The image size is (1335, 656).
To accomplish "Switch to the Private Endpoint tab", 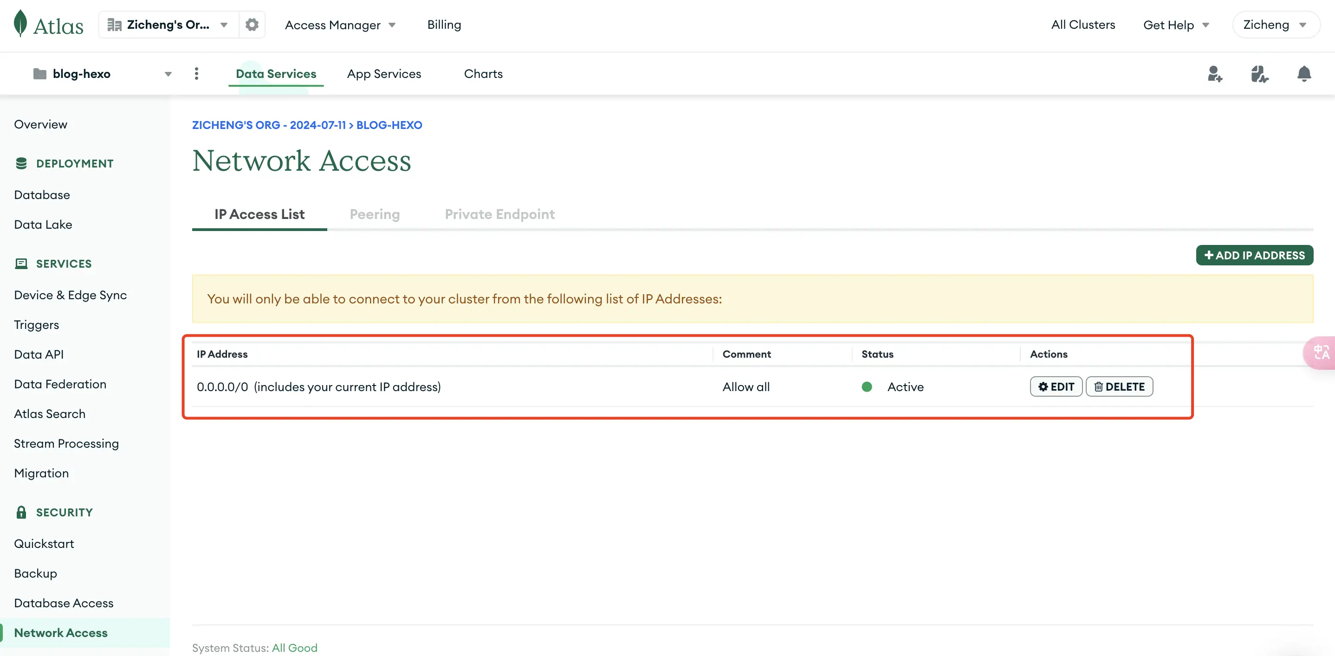I will (x=499, y=214).
